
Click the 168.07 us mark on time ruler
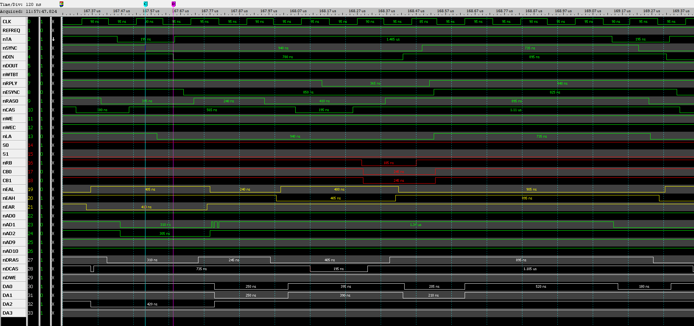tap(298, 11)
